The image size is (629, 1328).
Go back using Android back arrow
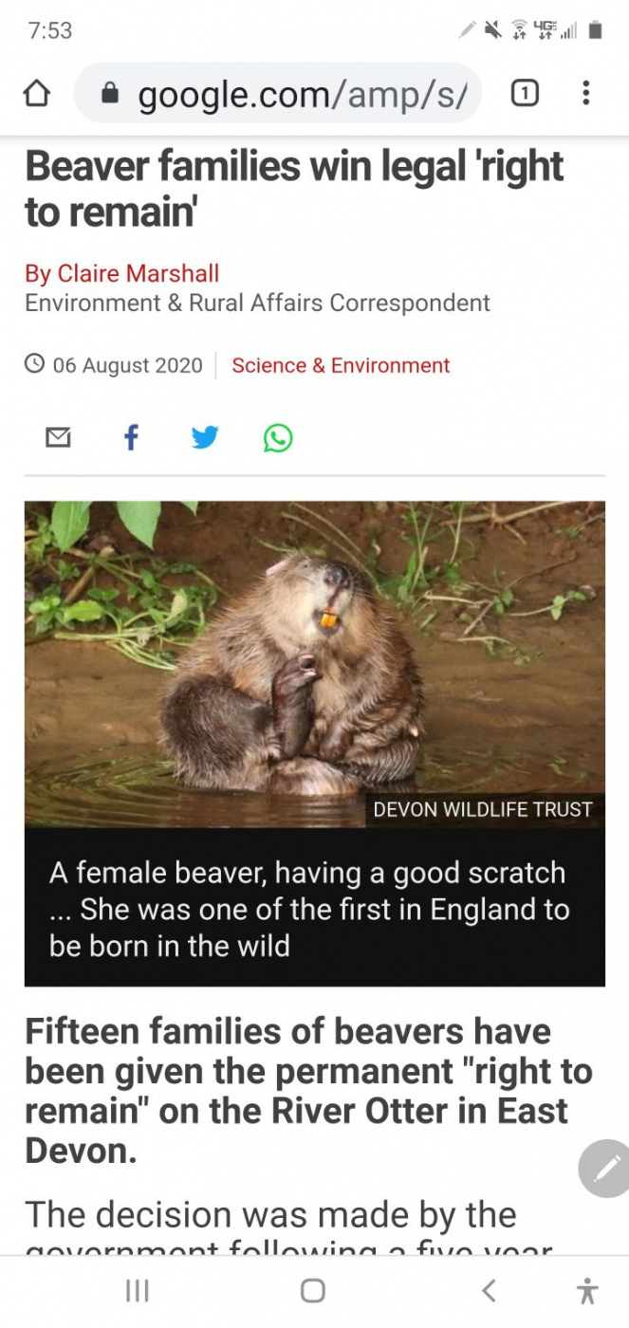click(489, 1290)
